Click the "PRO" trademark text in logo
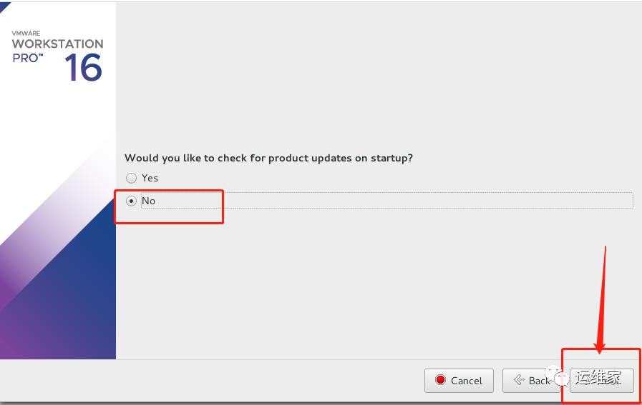The image size is (642, 405). click(27, 58)
